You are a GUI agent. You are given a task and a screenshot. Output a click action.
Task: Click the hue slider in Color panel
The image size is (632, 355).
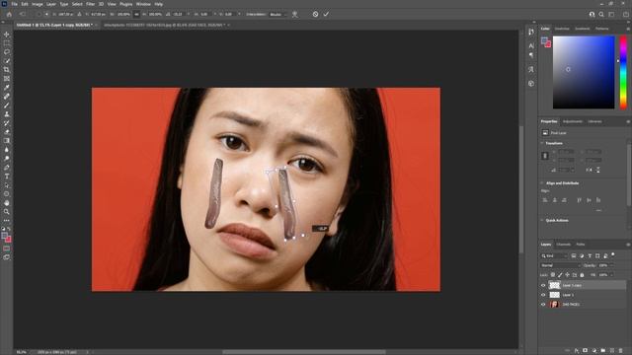point(623,72)
